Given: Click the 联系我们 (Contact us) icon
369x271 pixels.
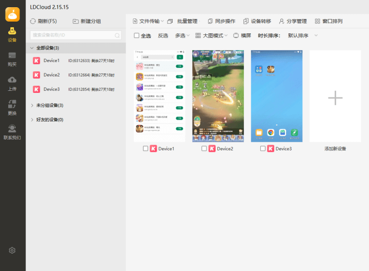Looking at the screenshot, I should coord(12,128).
